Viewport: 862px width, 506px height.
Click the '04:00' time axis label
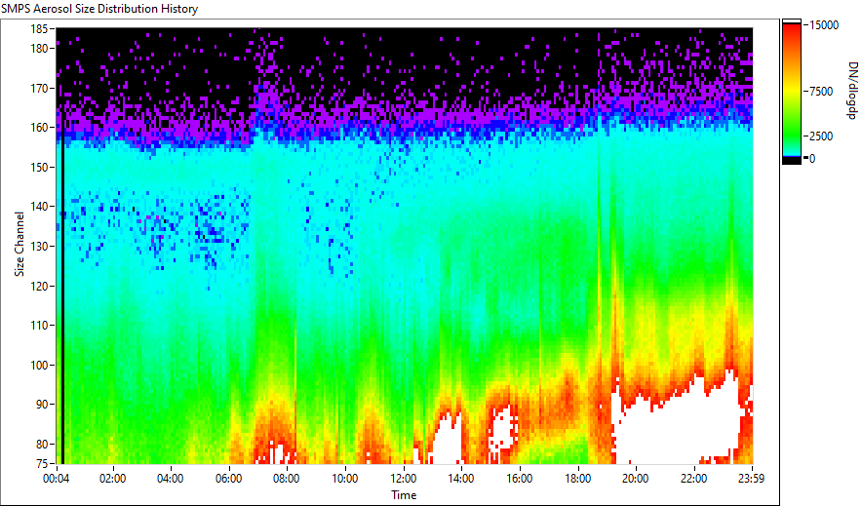(171, 479)
